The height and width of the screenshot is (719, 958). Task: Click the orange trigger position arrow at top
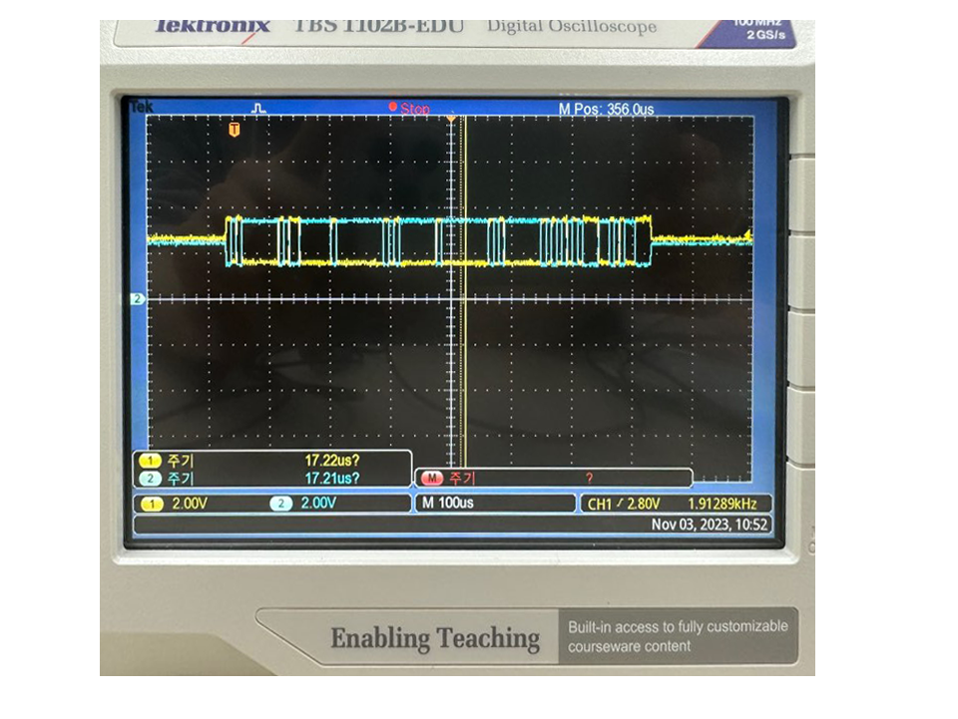pyautogui.click(x=451, y=118)
